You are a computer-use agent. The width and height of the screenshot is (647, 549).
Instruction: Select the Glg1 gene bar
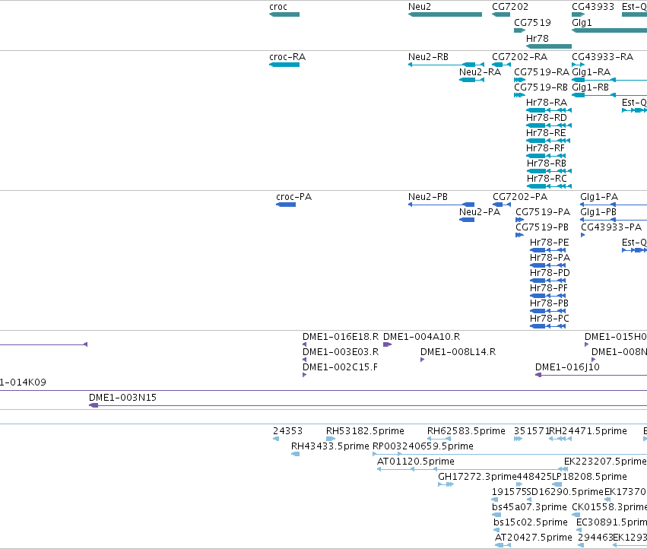point(610,30)
